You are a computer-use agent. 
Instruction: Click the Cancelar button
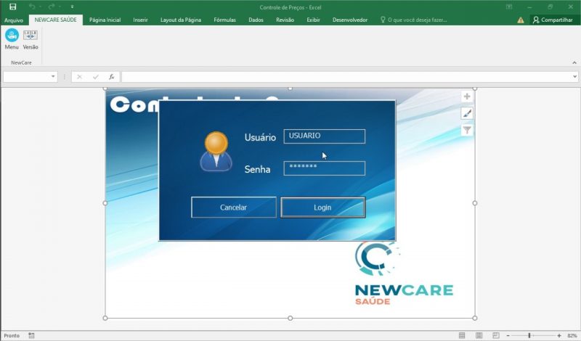[x=233, y=208]
